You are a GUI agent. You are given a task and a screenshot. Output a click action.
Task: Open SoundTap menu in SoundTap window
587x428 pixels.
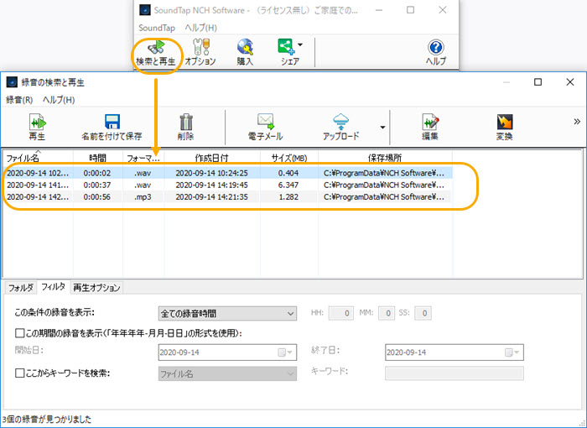pos(157,28)
